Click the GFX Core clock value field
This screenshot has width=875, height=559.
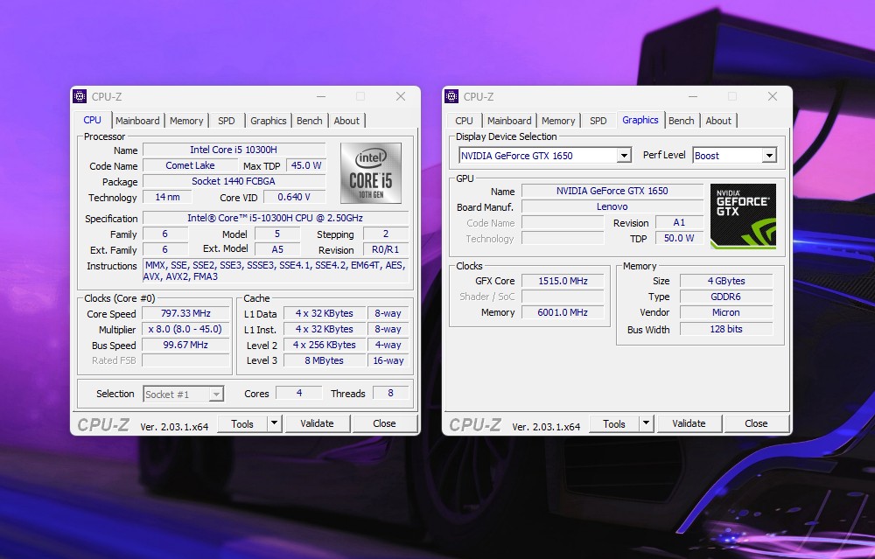(563, 281)
